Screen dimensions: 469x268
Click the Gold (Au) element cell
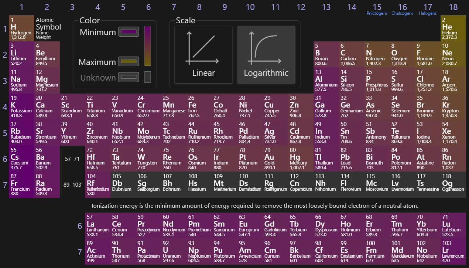275,158
